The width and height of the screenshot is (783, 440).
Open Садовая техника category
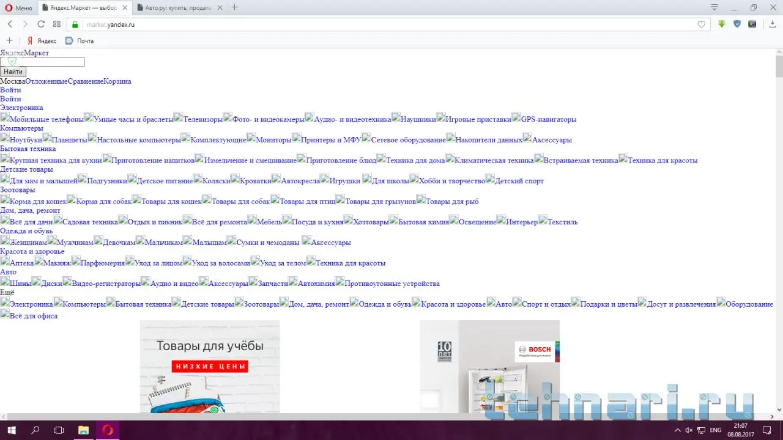90,222
